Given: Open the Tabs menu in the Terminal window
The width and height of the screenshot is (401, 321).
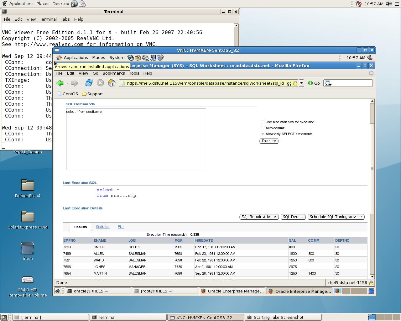Looking at the screenshot, I should (x=65, y=19).
